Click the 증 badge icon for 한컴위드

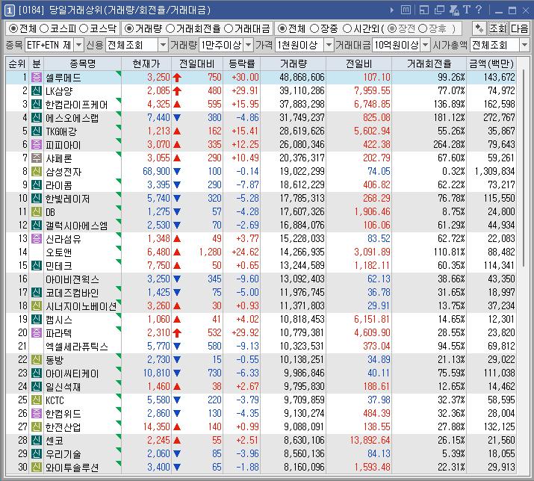tap(37, 413)
